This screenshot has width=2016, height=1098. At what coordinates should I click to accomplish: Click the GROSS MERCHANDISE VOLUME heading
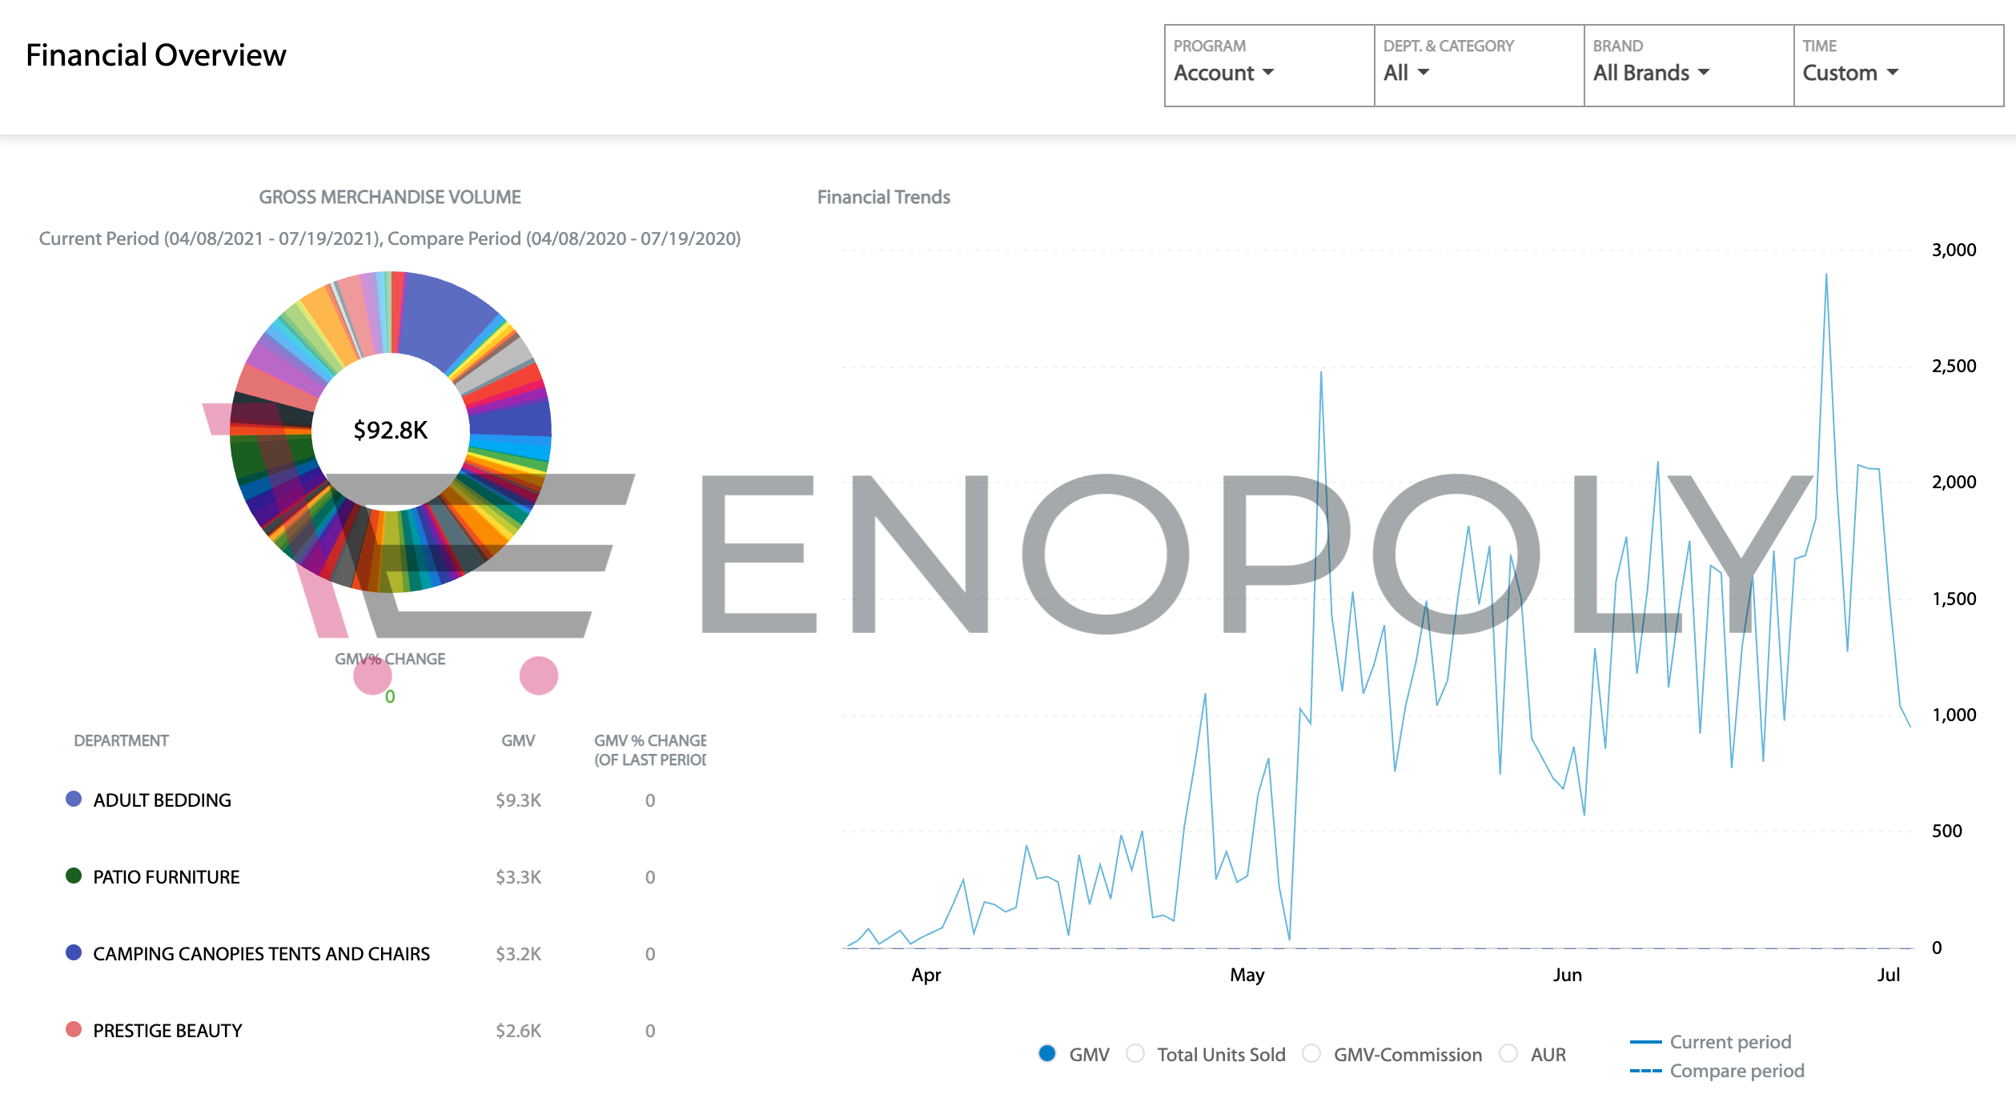click(390, 197)
